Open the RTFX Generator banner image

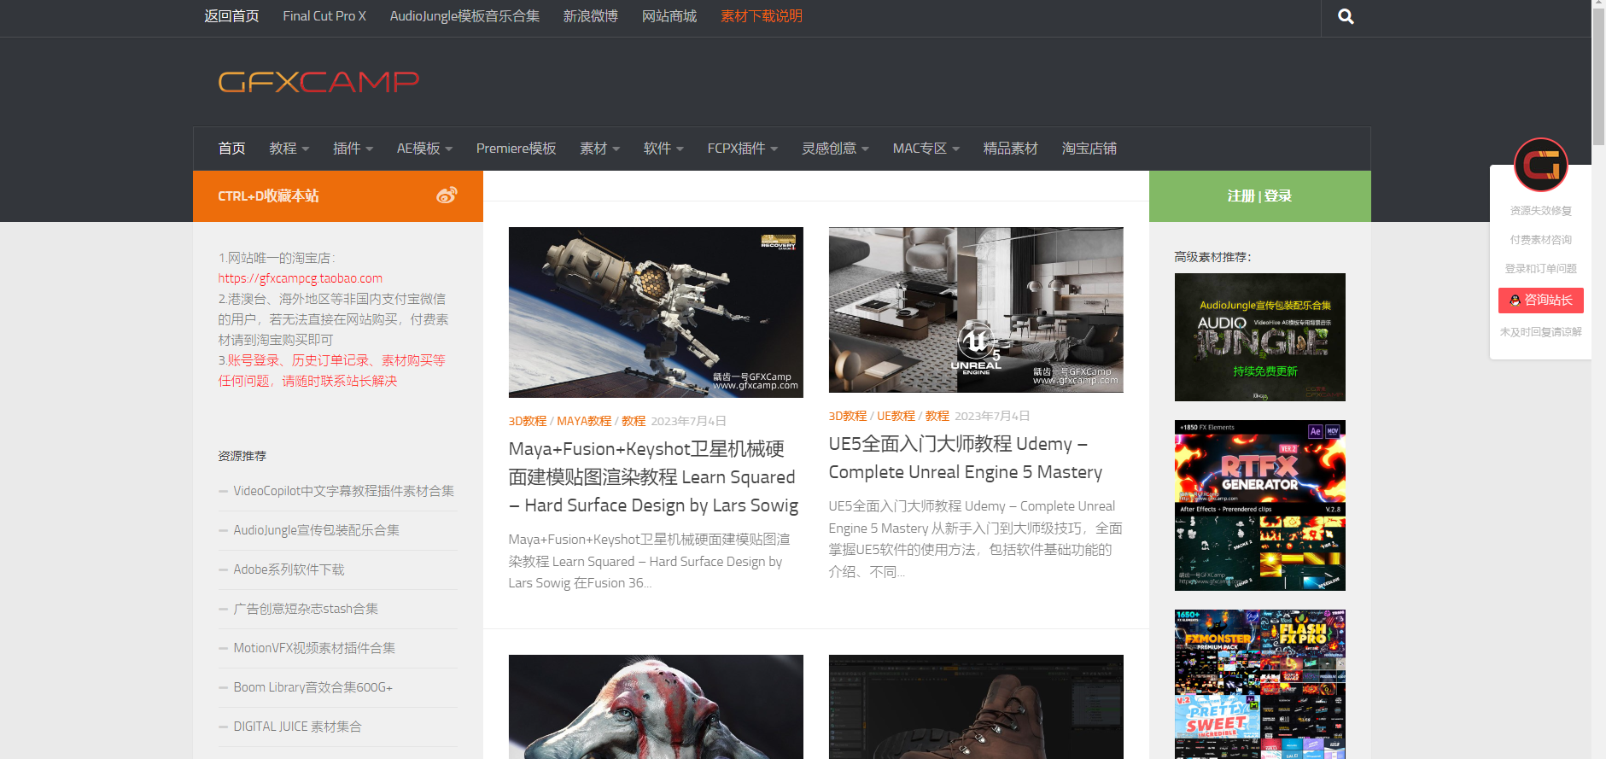(1260, 505)
